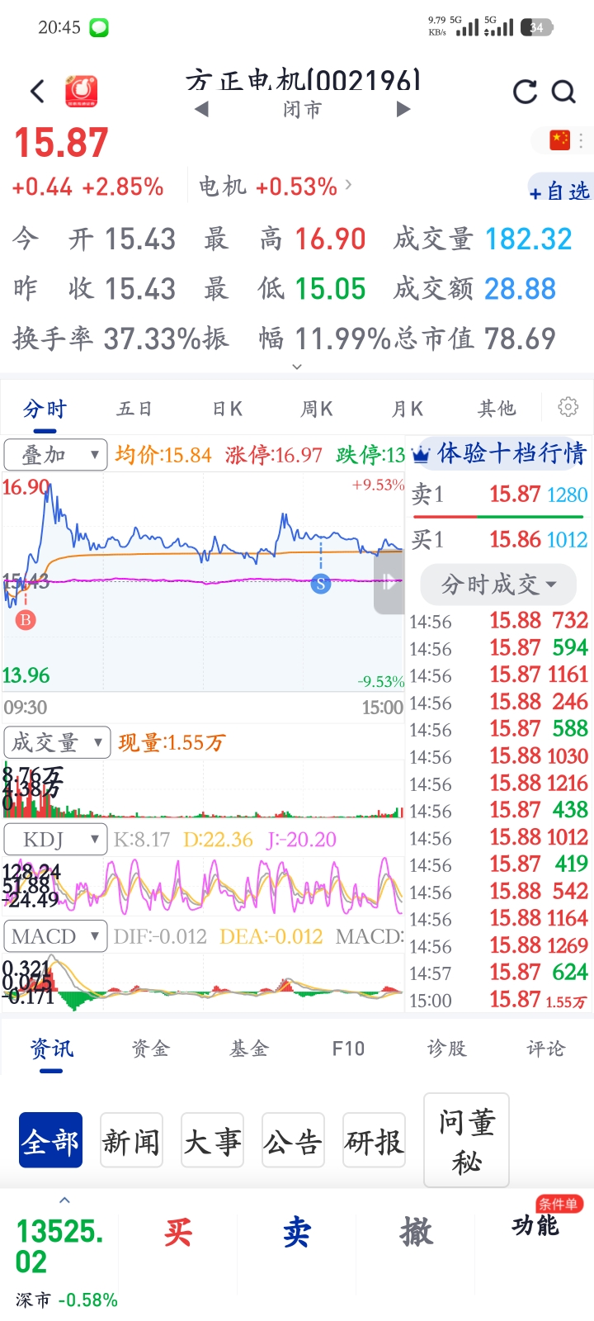Refresh the stock quote
Image resolution: width=594 pixels, height=1321 pixels.
[525, 92]
